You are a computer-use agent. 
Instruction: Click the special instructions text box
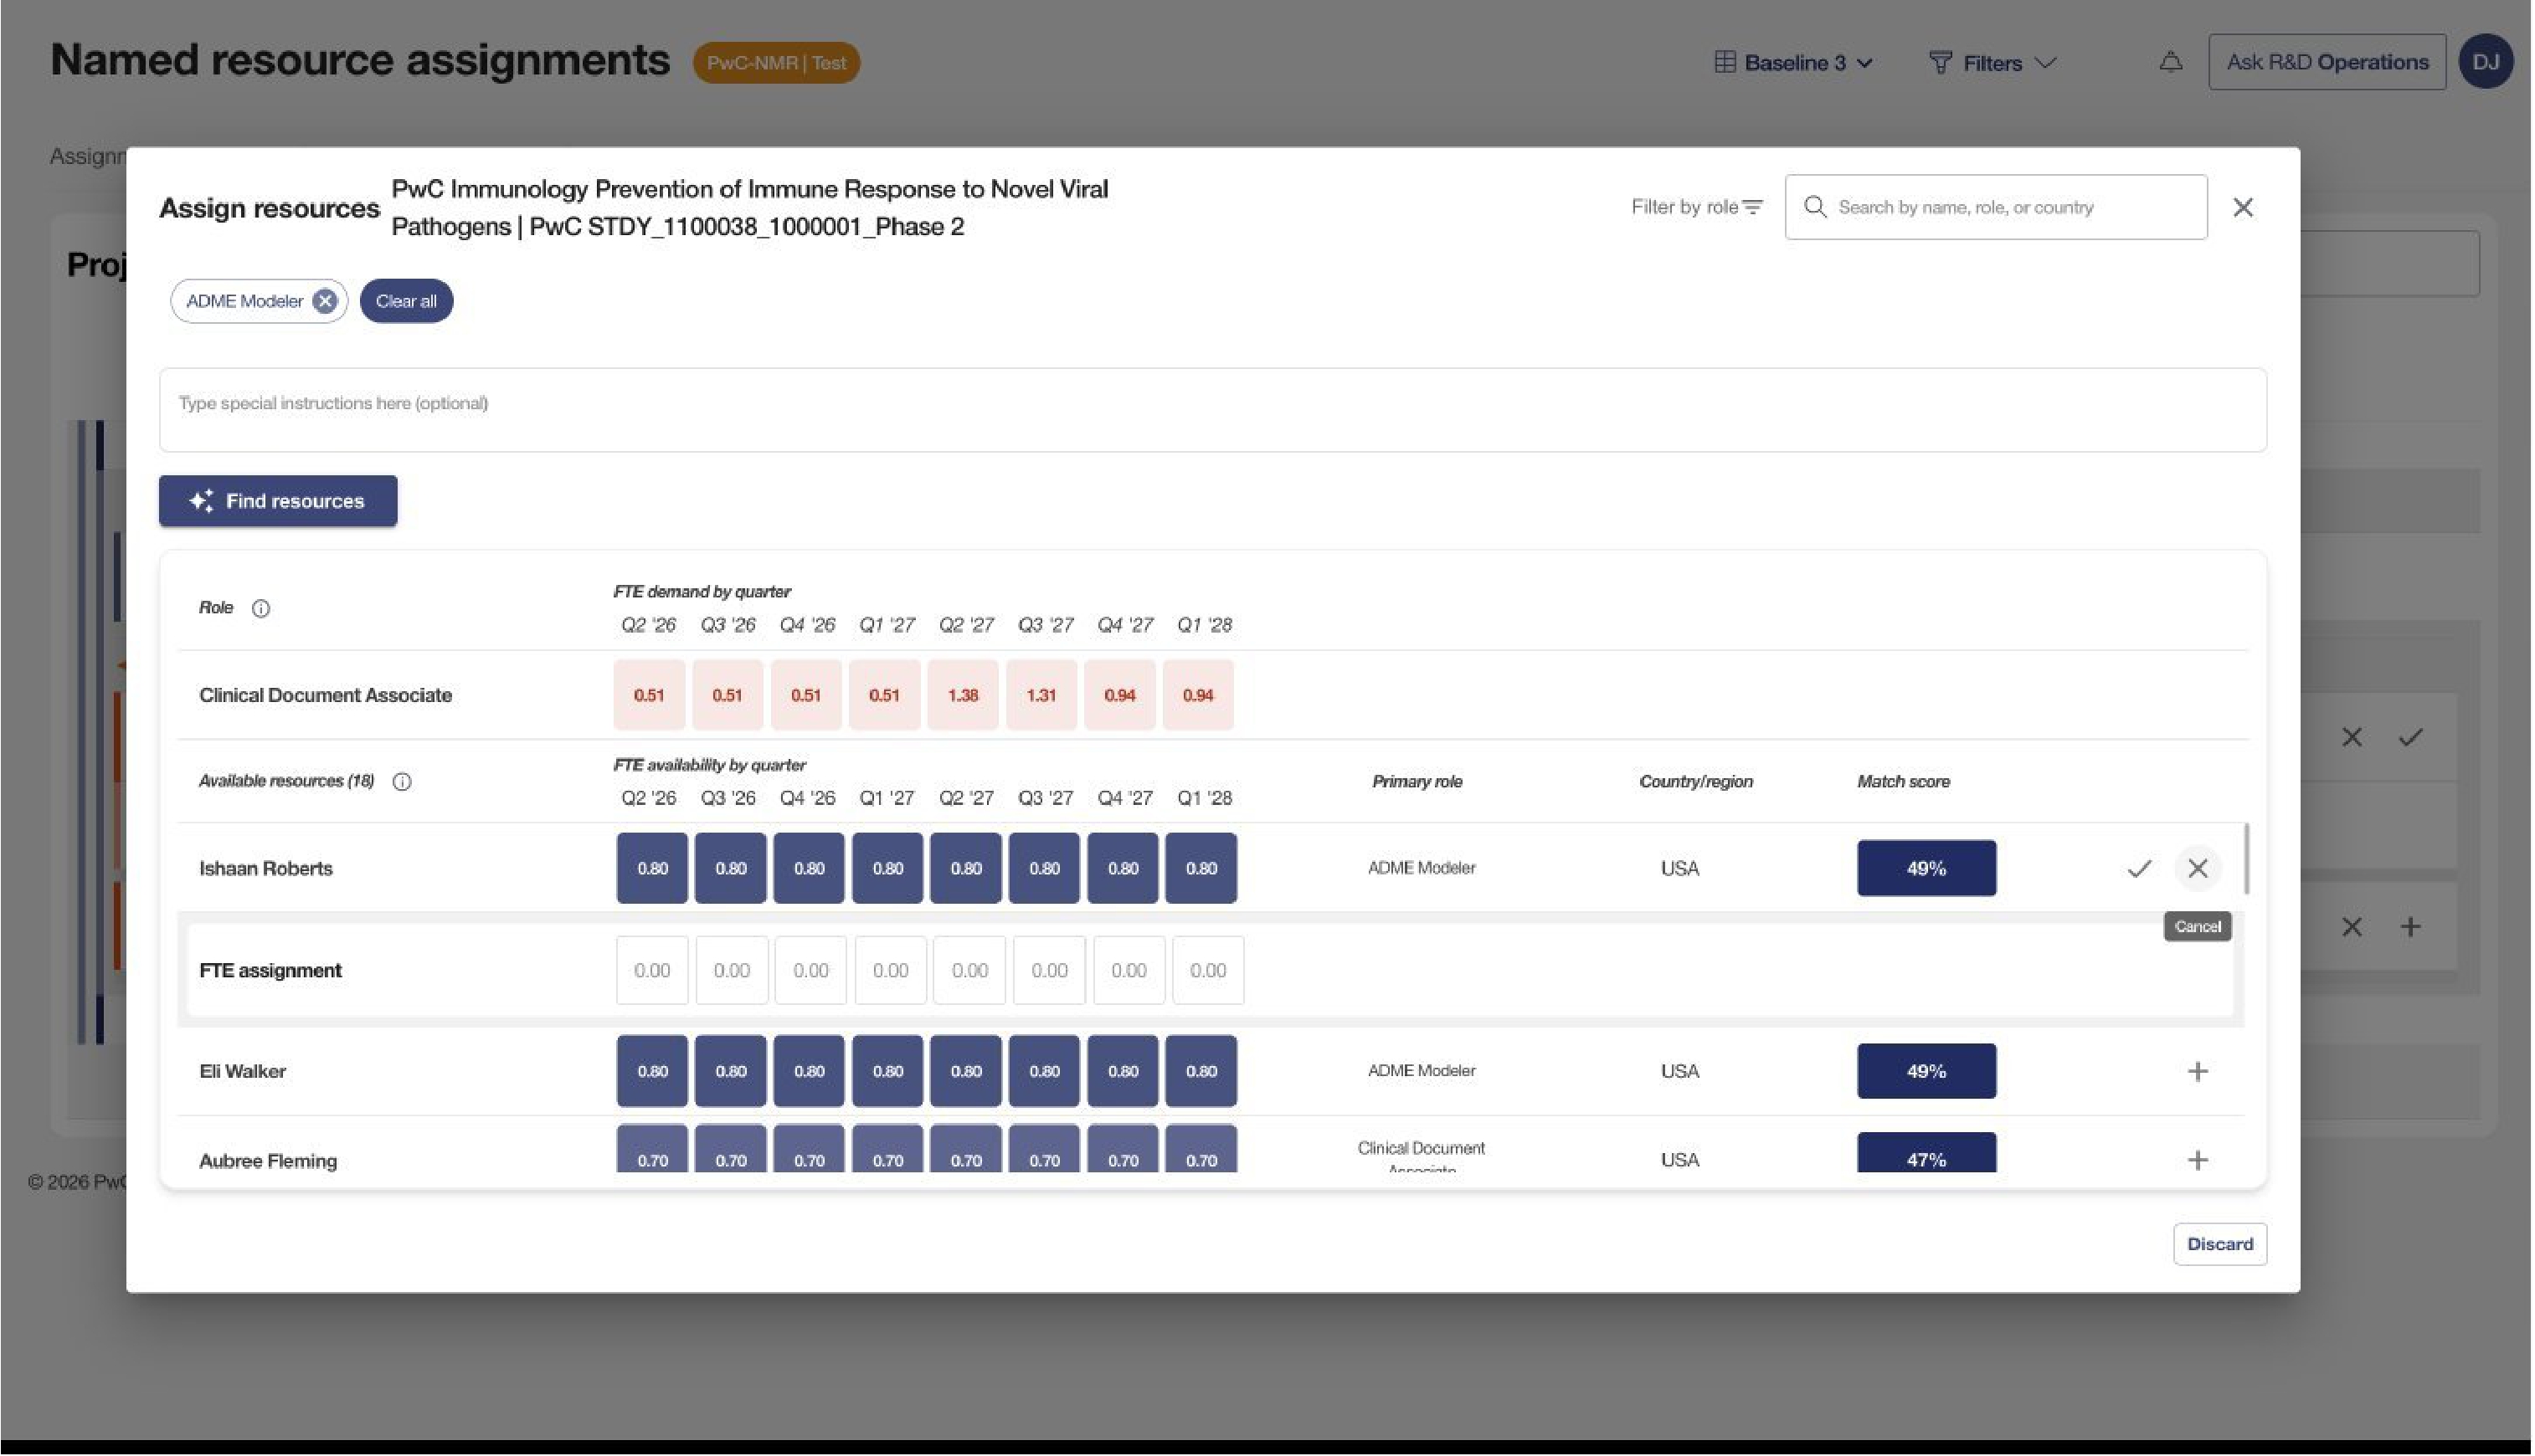[x=1212, y=410]
